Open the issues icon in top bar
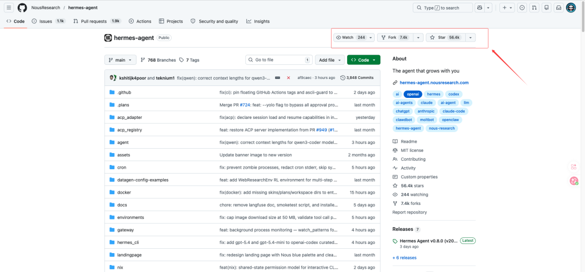Viewport: 585px width, 272px height. 522,8
